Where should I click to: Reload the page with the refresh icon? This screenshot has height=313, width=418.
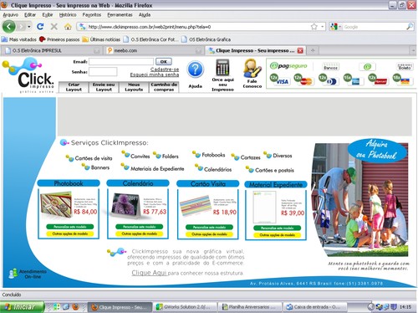tap(40, 27)
